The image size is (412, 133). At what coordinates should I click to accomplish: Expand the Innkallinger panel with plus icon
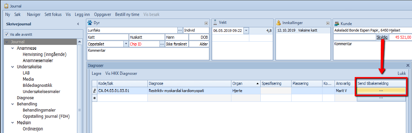328,23
